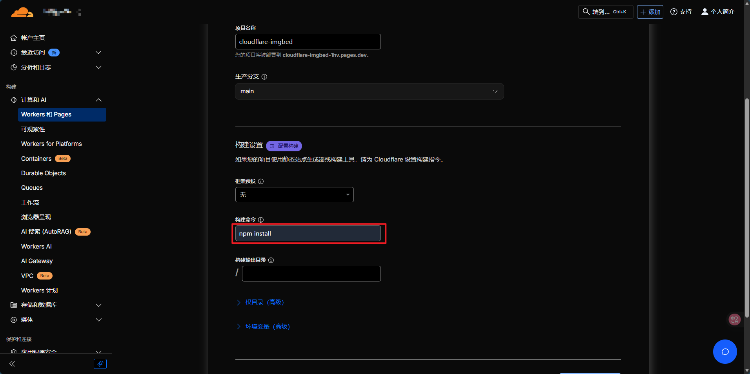The height and width of the screenshot is (374, 750).
Task: Expand the media section chevron
Action: click(98, 320)
